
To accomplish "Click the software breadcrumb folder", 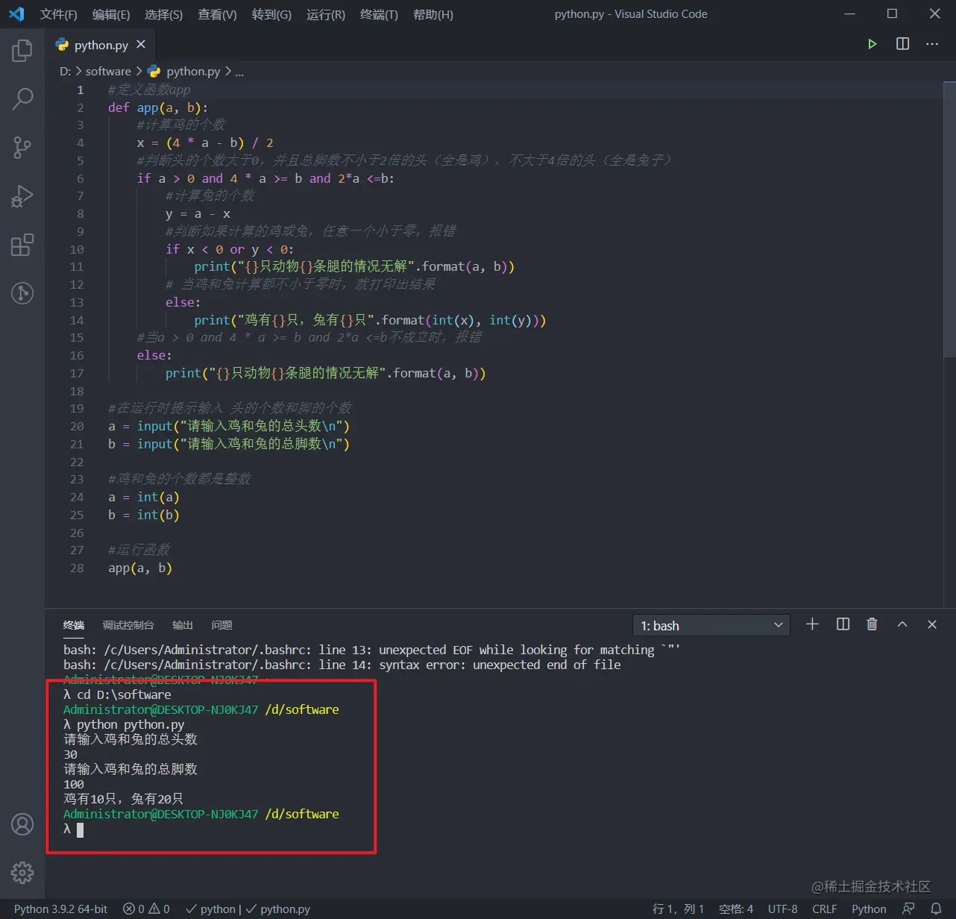I will 108,72.
